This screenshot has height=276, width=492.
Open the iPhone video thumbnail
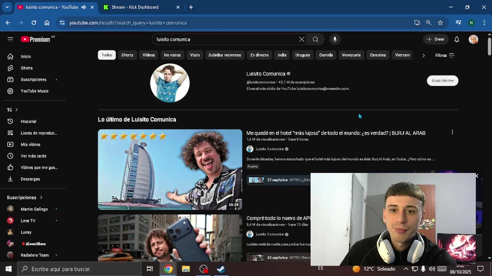point(170,238)
